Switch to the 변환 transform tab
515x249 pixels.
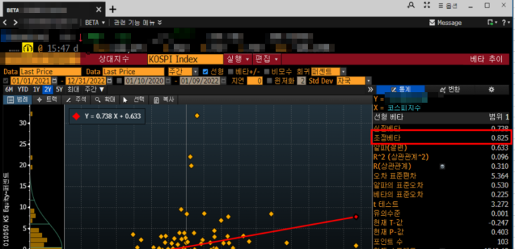click(x=450, y=89)
